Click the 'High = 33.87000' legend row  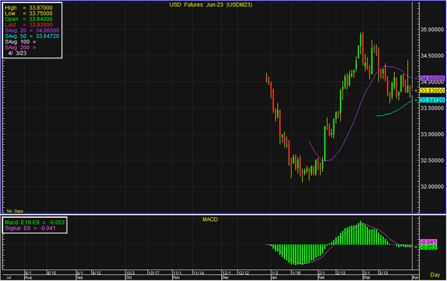(x=32, y=7)
